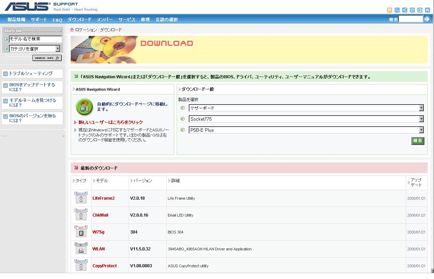Click the magnifier icon in header icon row
The image size is (434, 279).
tap(397, 10)
